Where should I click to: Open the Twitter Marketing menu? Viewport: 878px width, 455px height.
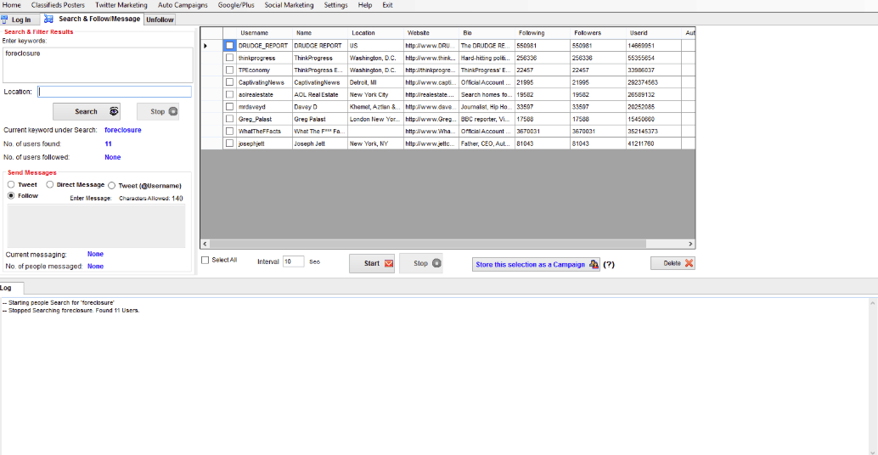pos(121,5)
